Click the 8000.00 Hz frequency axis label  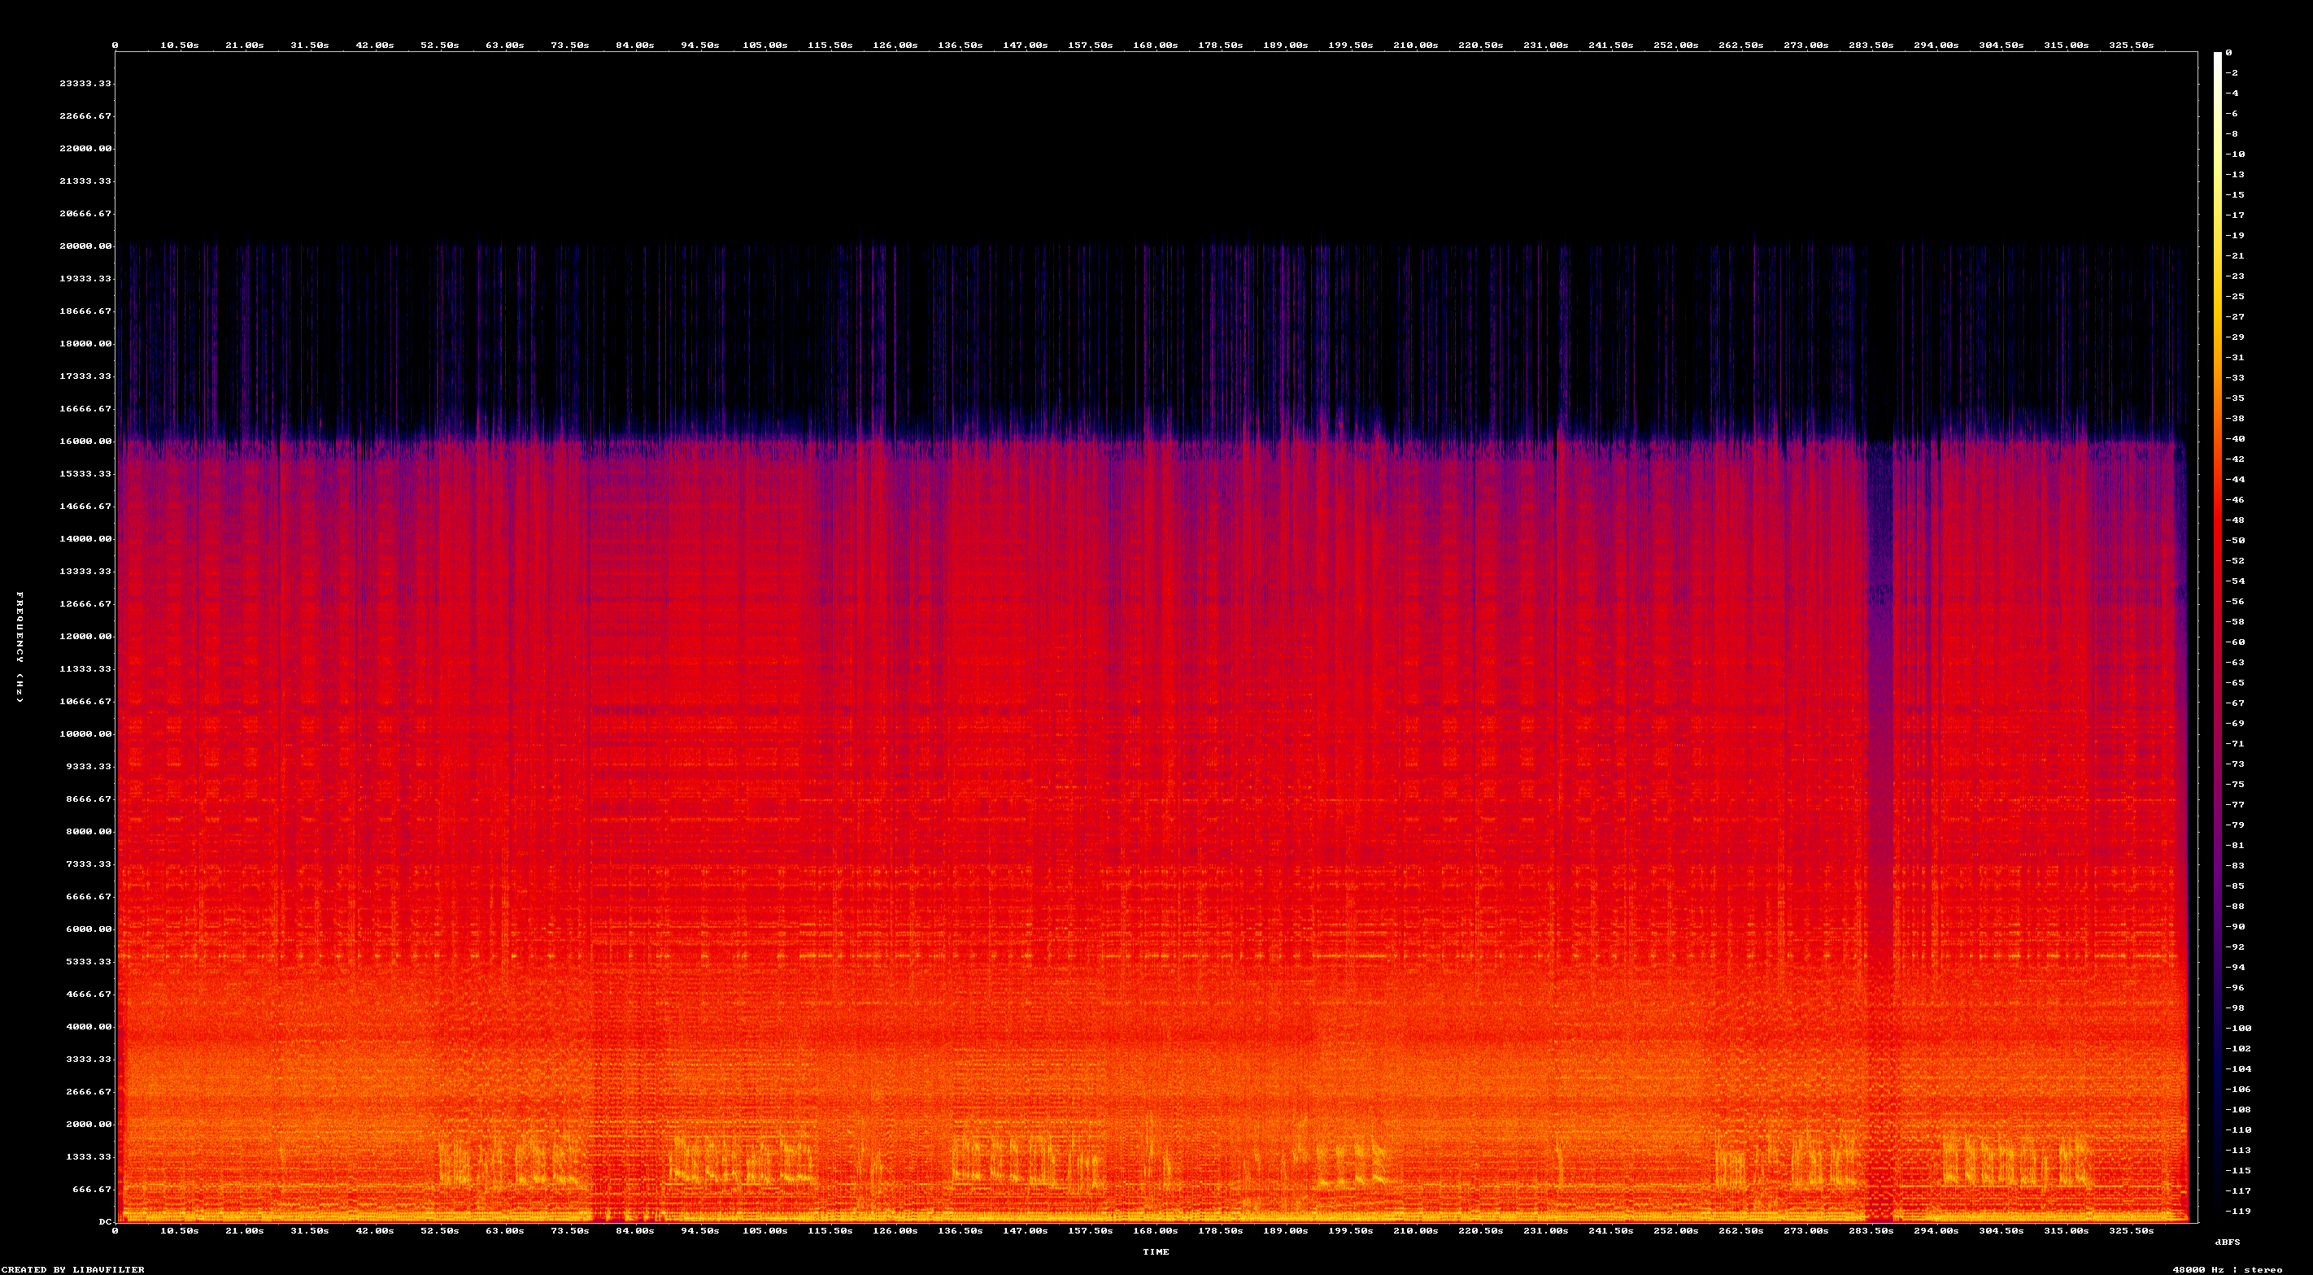(x=88, y=832)
